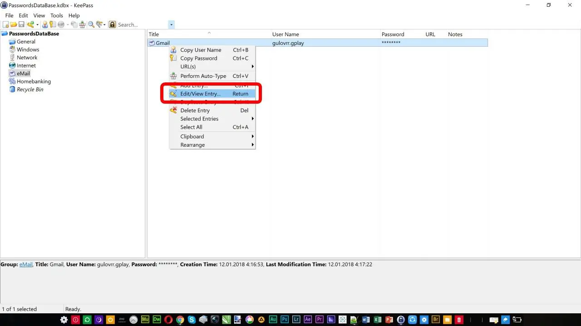Screen dimensions: 581x326
Task: Open the Edit menu
Action: (24, 15)
